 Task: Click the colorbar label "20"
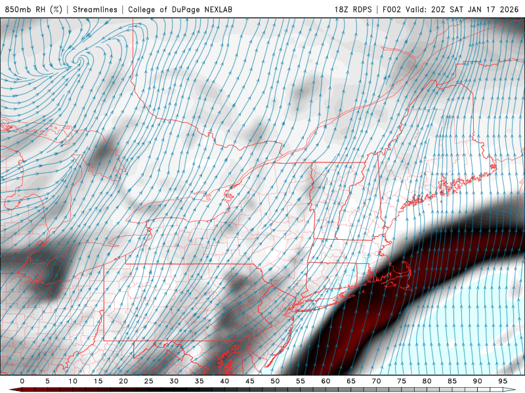point(123,381)
